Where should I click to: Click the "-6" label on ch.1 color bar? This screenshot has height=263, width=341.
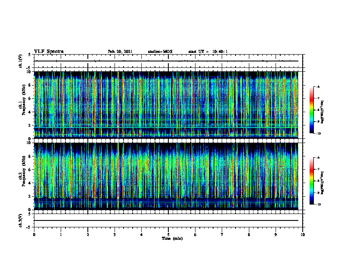point(318,87)
